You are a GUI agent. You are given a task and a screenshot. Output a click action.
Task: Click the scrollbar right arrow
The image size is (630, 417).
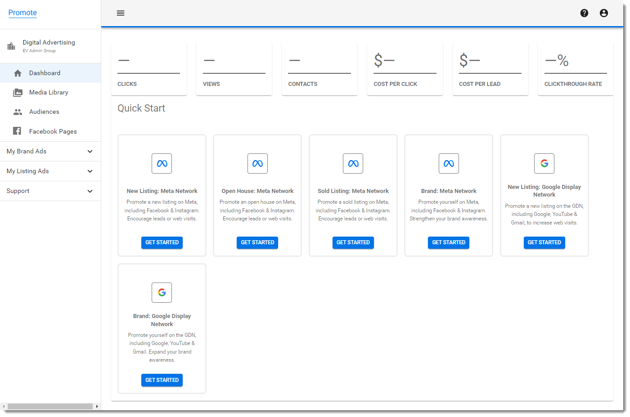pyautogui.click(x=97, y=406)
